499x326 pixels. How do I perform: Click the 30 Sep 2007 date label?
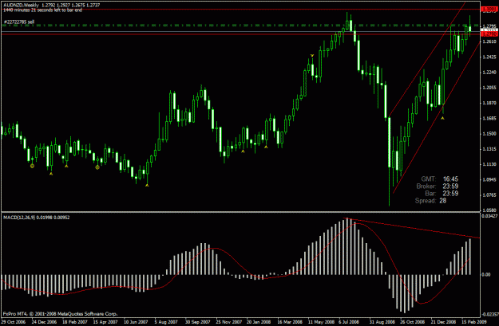tap(198, 322)
